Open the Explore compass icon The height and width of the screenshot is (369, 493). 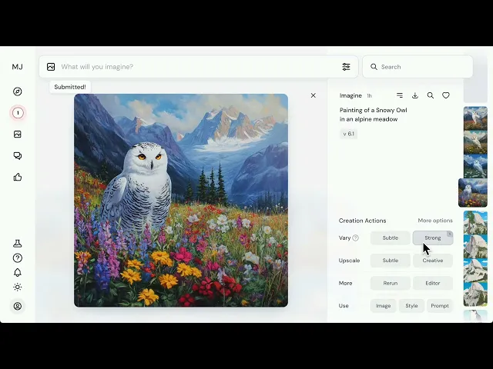pyautogui.click(x=18, y=91)
